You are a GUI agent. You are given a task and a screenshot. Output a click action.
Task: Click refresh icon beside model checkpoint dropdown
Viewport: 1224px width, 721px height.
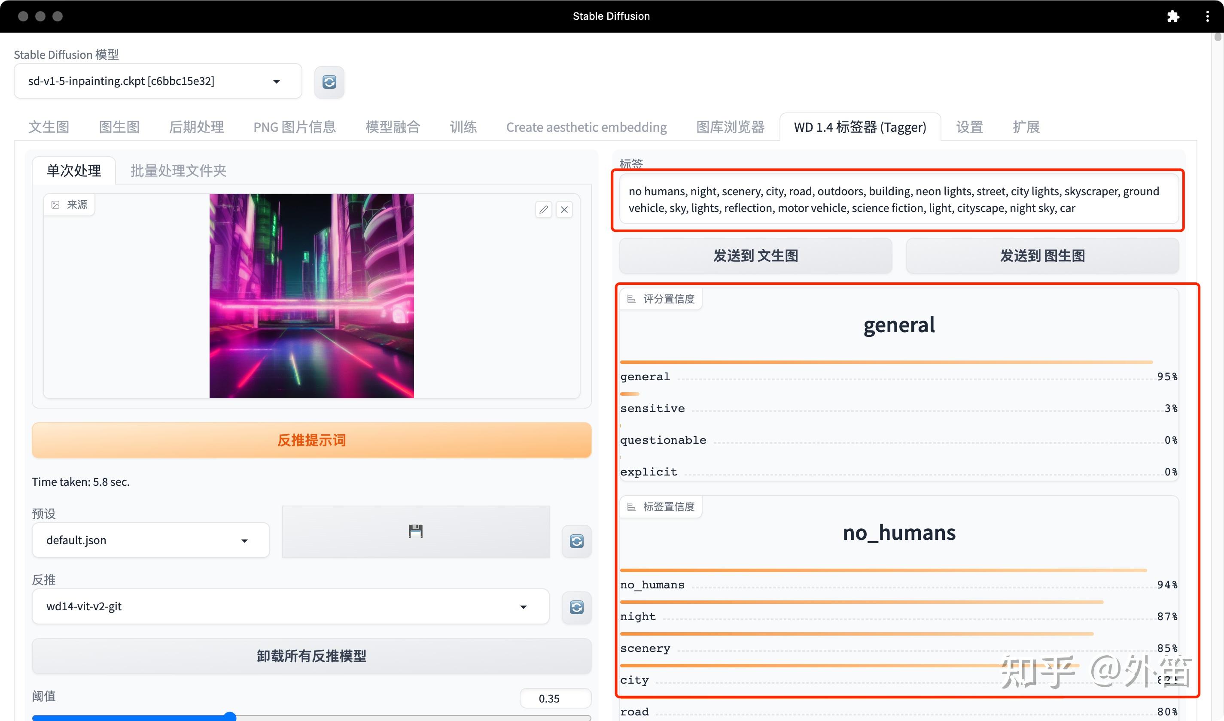click(x=329, y=82)
